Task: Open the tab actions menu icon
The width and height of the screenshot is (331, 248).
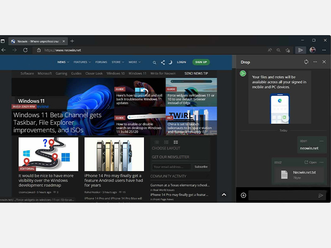Action: click(2, 41)
